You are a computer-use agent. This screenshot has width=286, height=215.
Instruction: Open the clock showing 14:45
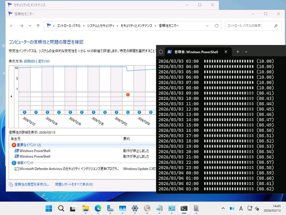click(x=272, y=209)
